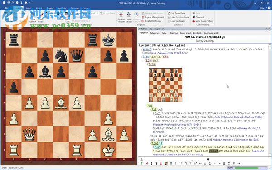Open Engine Management
Screen dimensions: 272x170
153,17
